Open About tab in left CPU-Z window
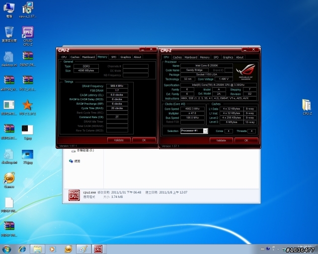 [x=137, y=57]
